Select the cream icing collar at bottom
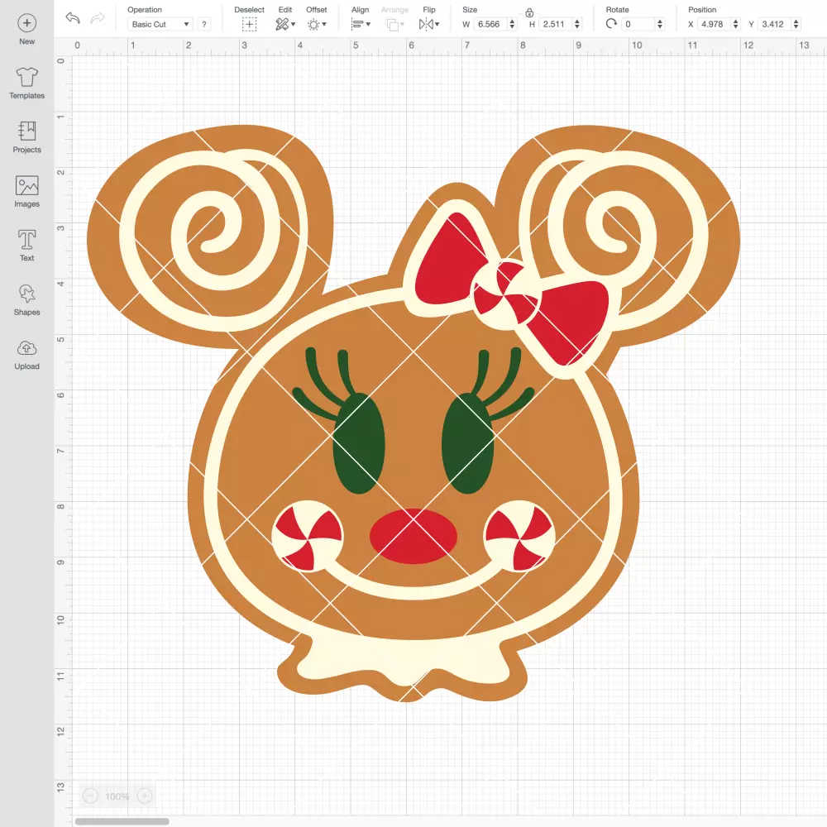The image size is (827, 827). 406,659
